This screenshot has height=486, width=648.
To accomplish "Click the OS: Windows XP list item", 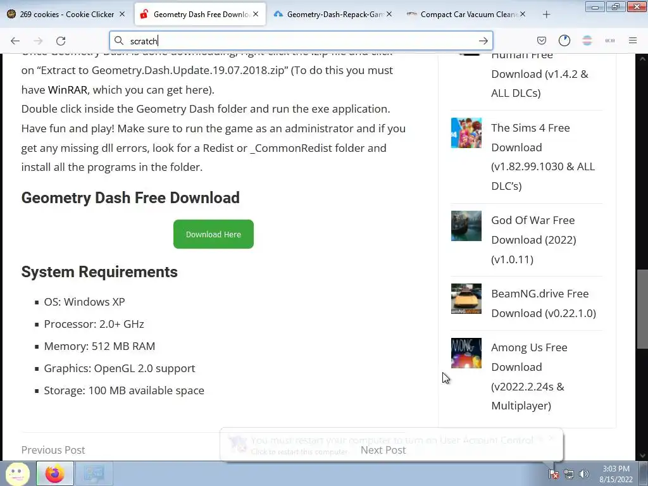I will [x=84, y=302].
